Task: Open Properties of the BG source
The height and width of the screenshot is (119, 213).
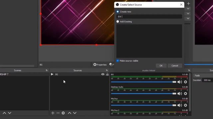Action: (x=100, y=65)
